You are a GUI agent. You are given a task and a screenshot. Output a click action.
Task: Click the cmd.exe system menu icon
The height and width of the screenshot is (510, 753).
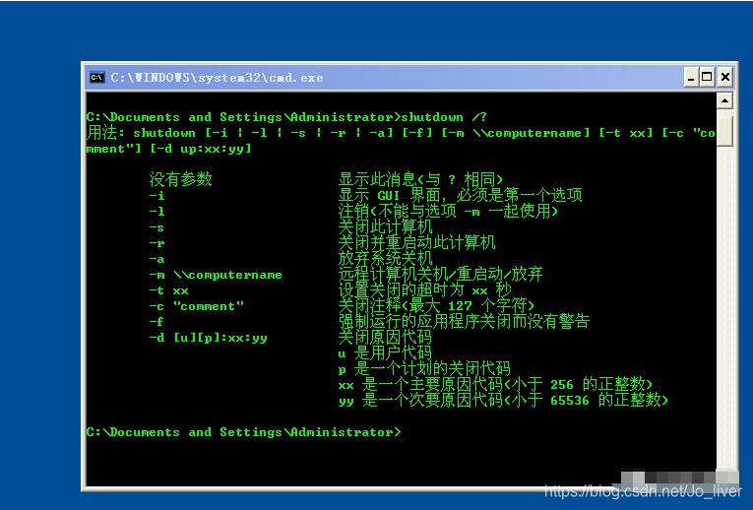tap(96, 77)
